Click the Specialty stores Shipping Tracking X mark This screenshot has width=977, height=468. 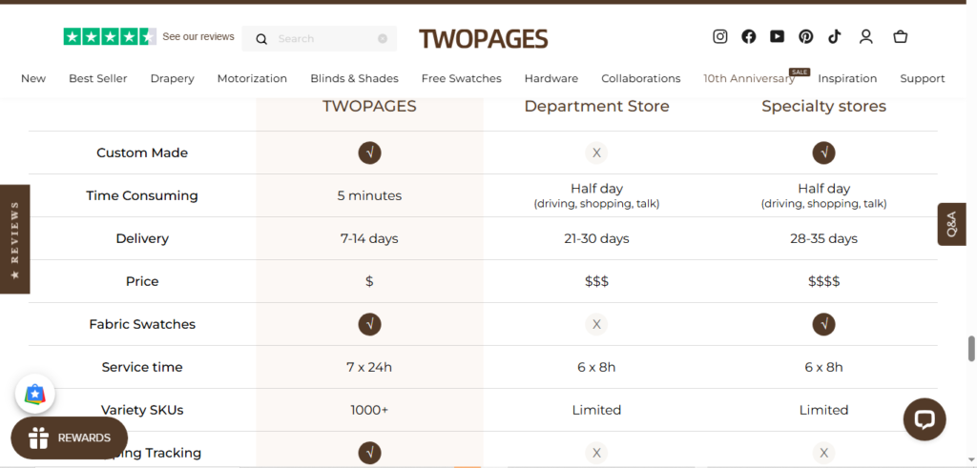click(x=823, y=453)
